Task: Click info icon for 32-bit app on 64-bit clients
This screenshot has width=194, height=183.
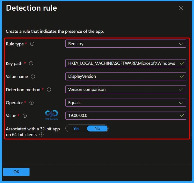Action: pos(41,135)
